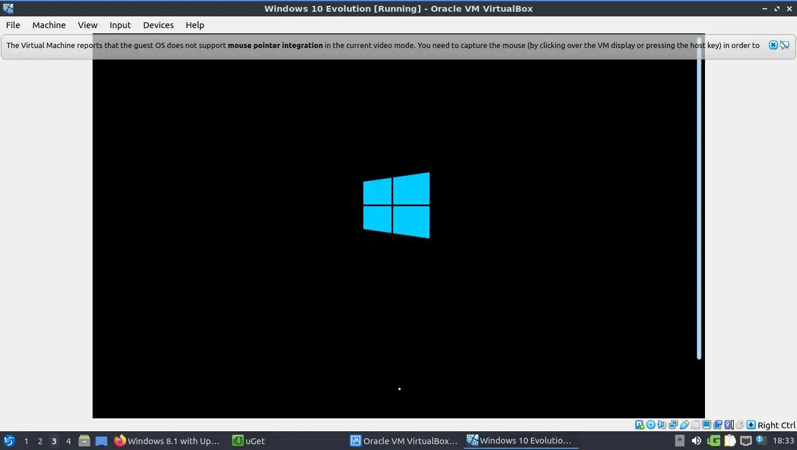The height and width of the screenshot is (450, 797).
Task: Open the Devices menu
Action: [x=158, y=25]
